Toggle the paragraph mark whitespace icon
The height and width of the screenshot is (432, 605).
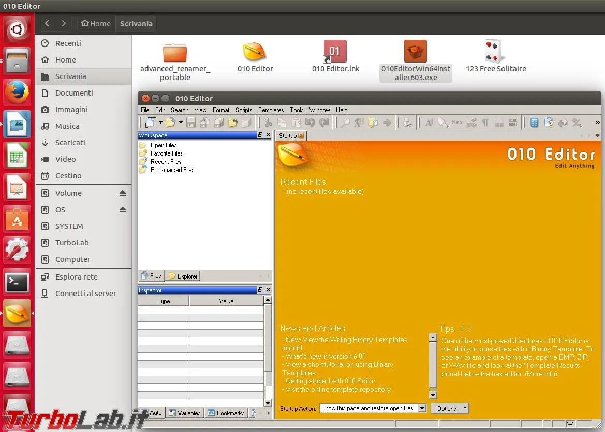(x=485, y=122)
